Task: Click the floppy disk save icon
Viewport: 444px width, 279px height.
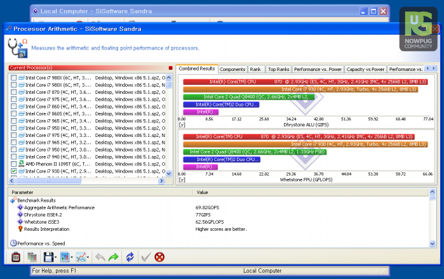Action: pyautogui.click(x=48, y=257)
